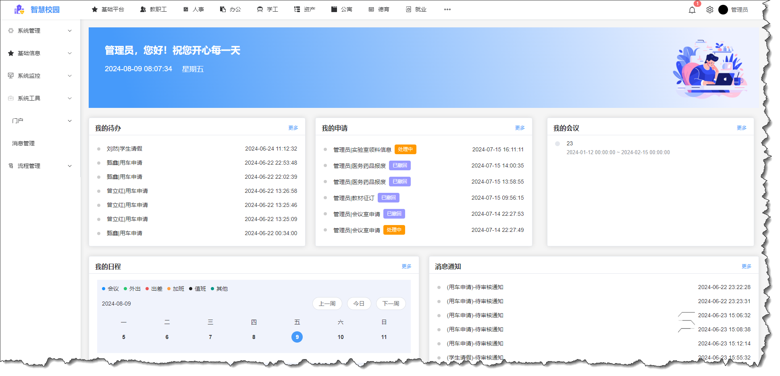Open the overflow menu with three dots
This screenshot has width=780, height=376.
tap(447, 9)
